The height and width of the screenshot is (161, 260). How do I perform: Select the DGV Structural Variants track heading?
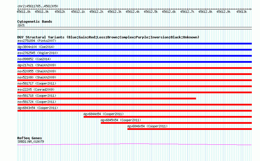(x=108, y=37)
